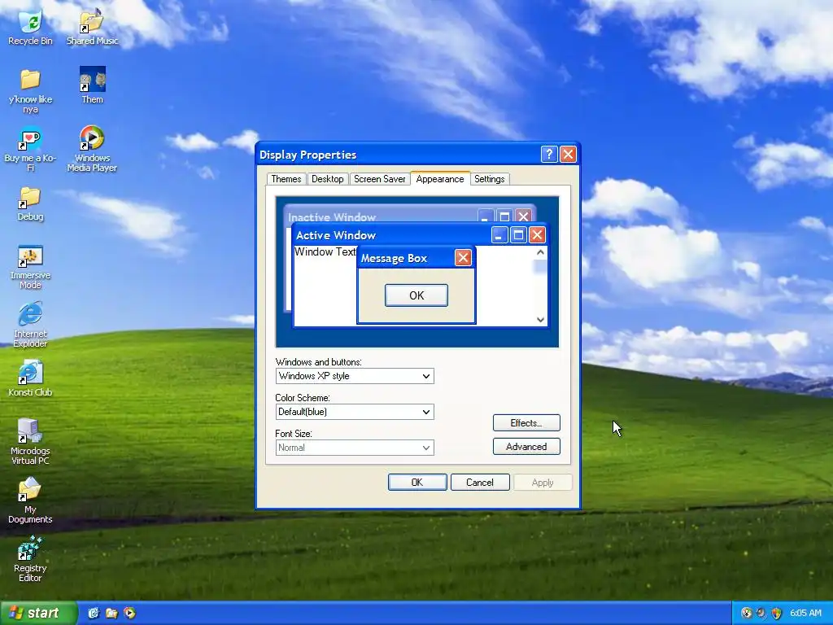
Task: Click the security shield tray icon
Action: pyautogui.click(x=776, y=613)
